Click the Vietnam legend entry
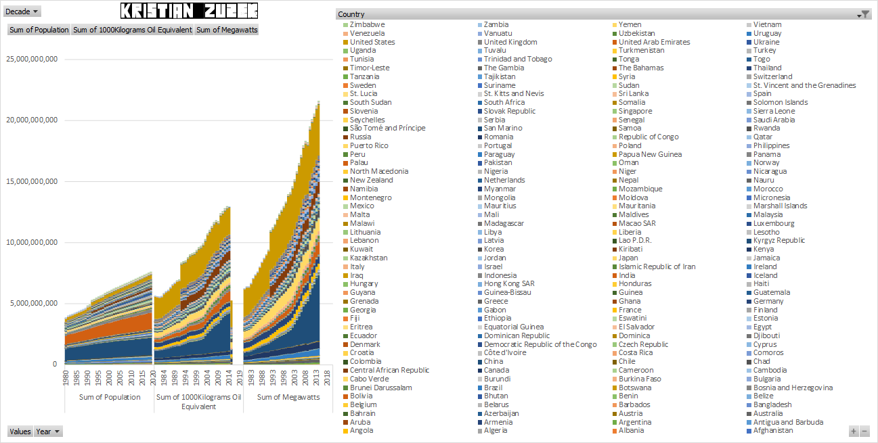Screen dimensions: 878x443 point(767,25)
